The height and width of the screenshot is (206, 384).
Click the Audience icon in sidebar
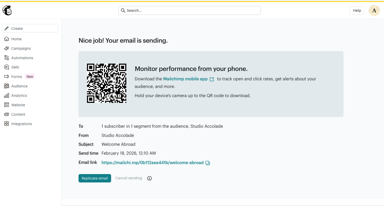[x=7, y=86]
